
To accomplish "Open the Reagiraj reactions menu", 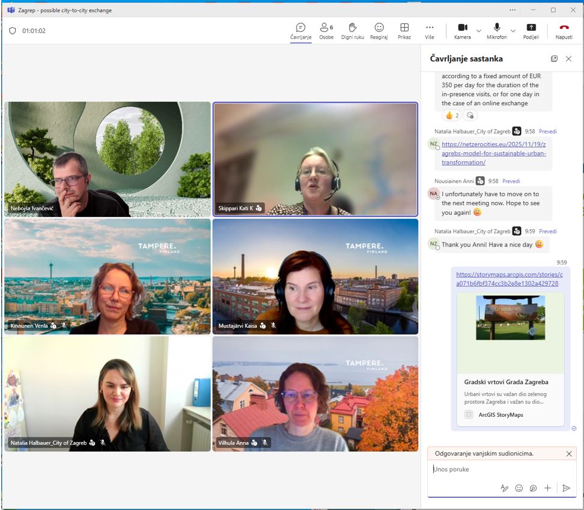I will (379, 31).
